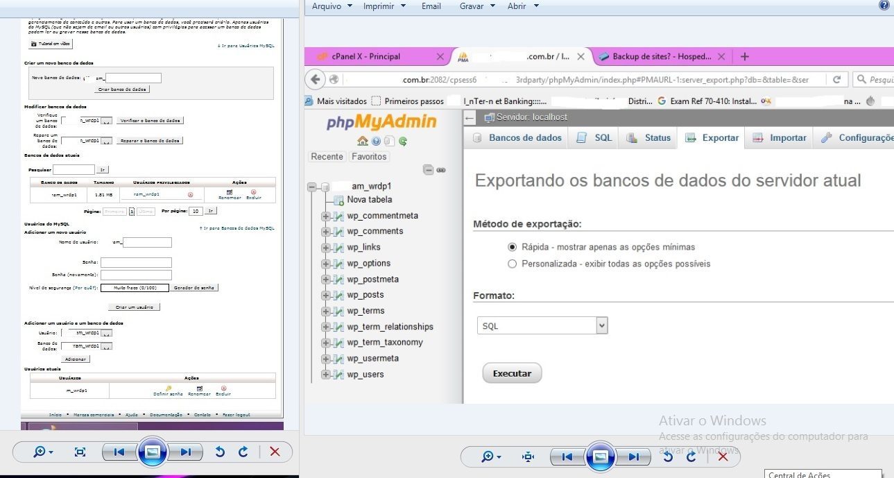Select the Rápida export method radio button
This screenshot has width=894, height=478.
[513, 247]
